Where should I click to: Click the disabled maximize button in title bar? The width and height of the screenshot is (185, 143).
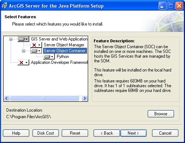click(x=171, y=5)
